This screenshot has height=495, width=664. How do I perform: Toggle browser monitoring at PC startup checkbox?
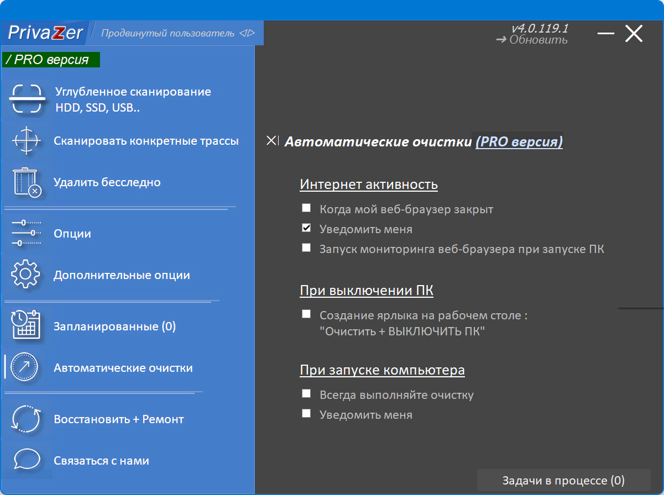point(306,248)
